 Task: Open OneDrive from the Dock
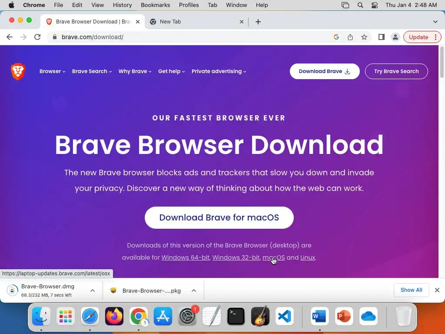369,316
